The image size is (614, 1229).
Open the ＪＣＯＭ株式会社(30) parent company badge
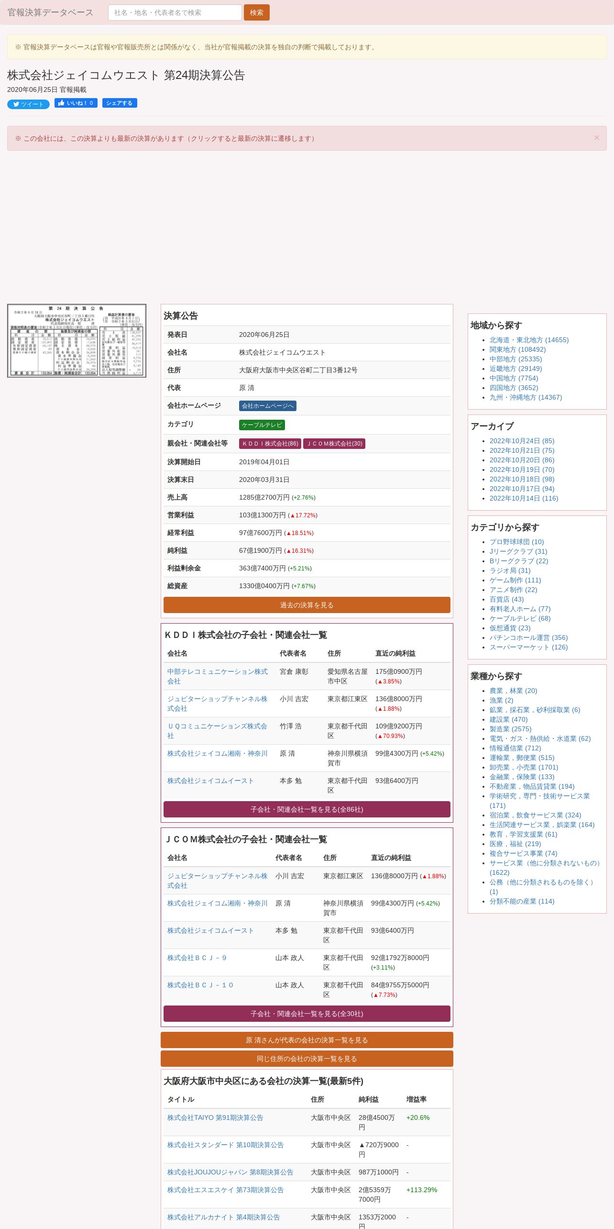334,444
